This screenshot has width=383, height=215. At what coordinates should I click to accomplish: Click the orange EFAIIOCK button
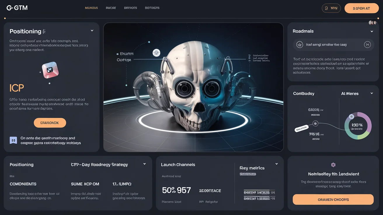(50, 123)
